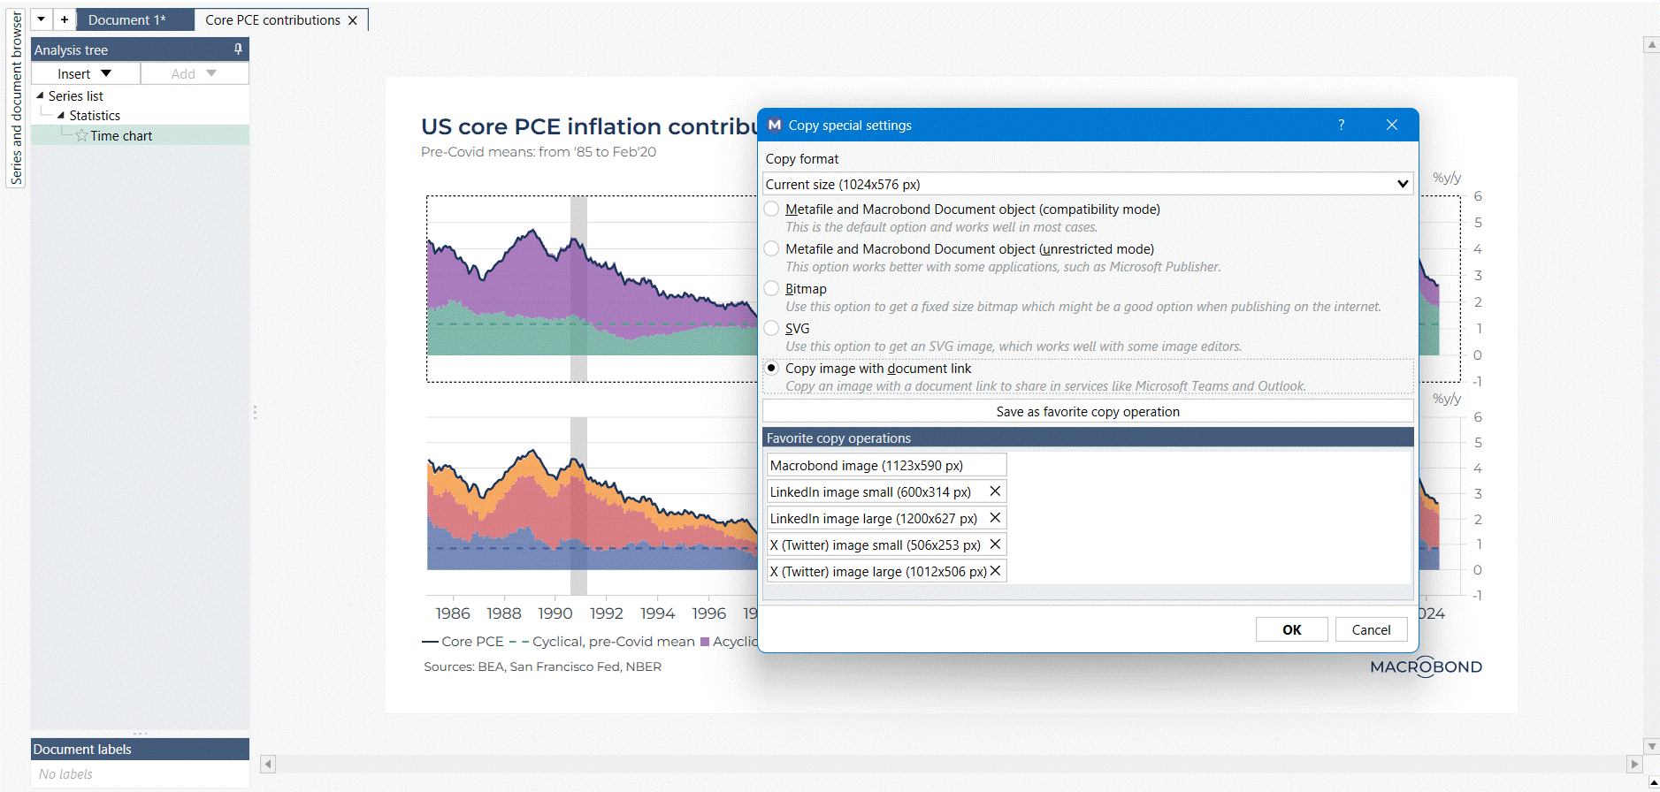Select Series list in analysis tree
The width and height of the screenshot is (1660, 792).
tap(76, 95)
